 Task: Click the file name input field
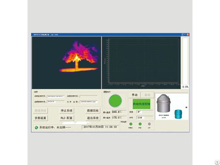87,102
